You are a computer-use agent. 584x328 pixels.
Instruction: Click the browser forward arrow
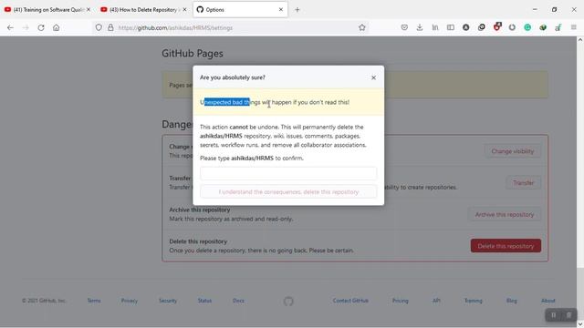point(26,27)
